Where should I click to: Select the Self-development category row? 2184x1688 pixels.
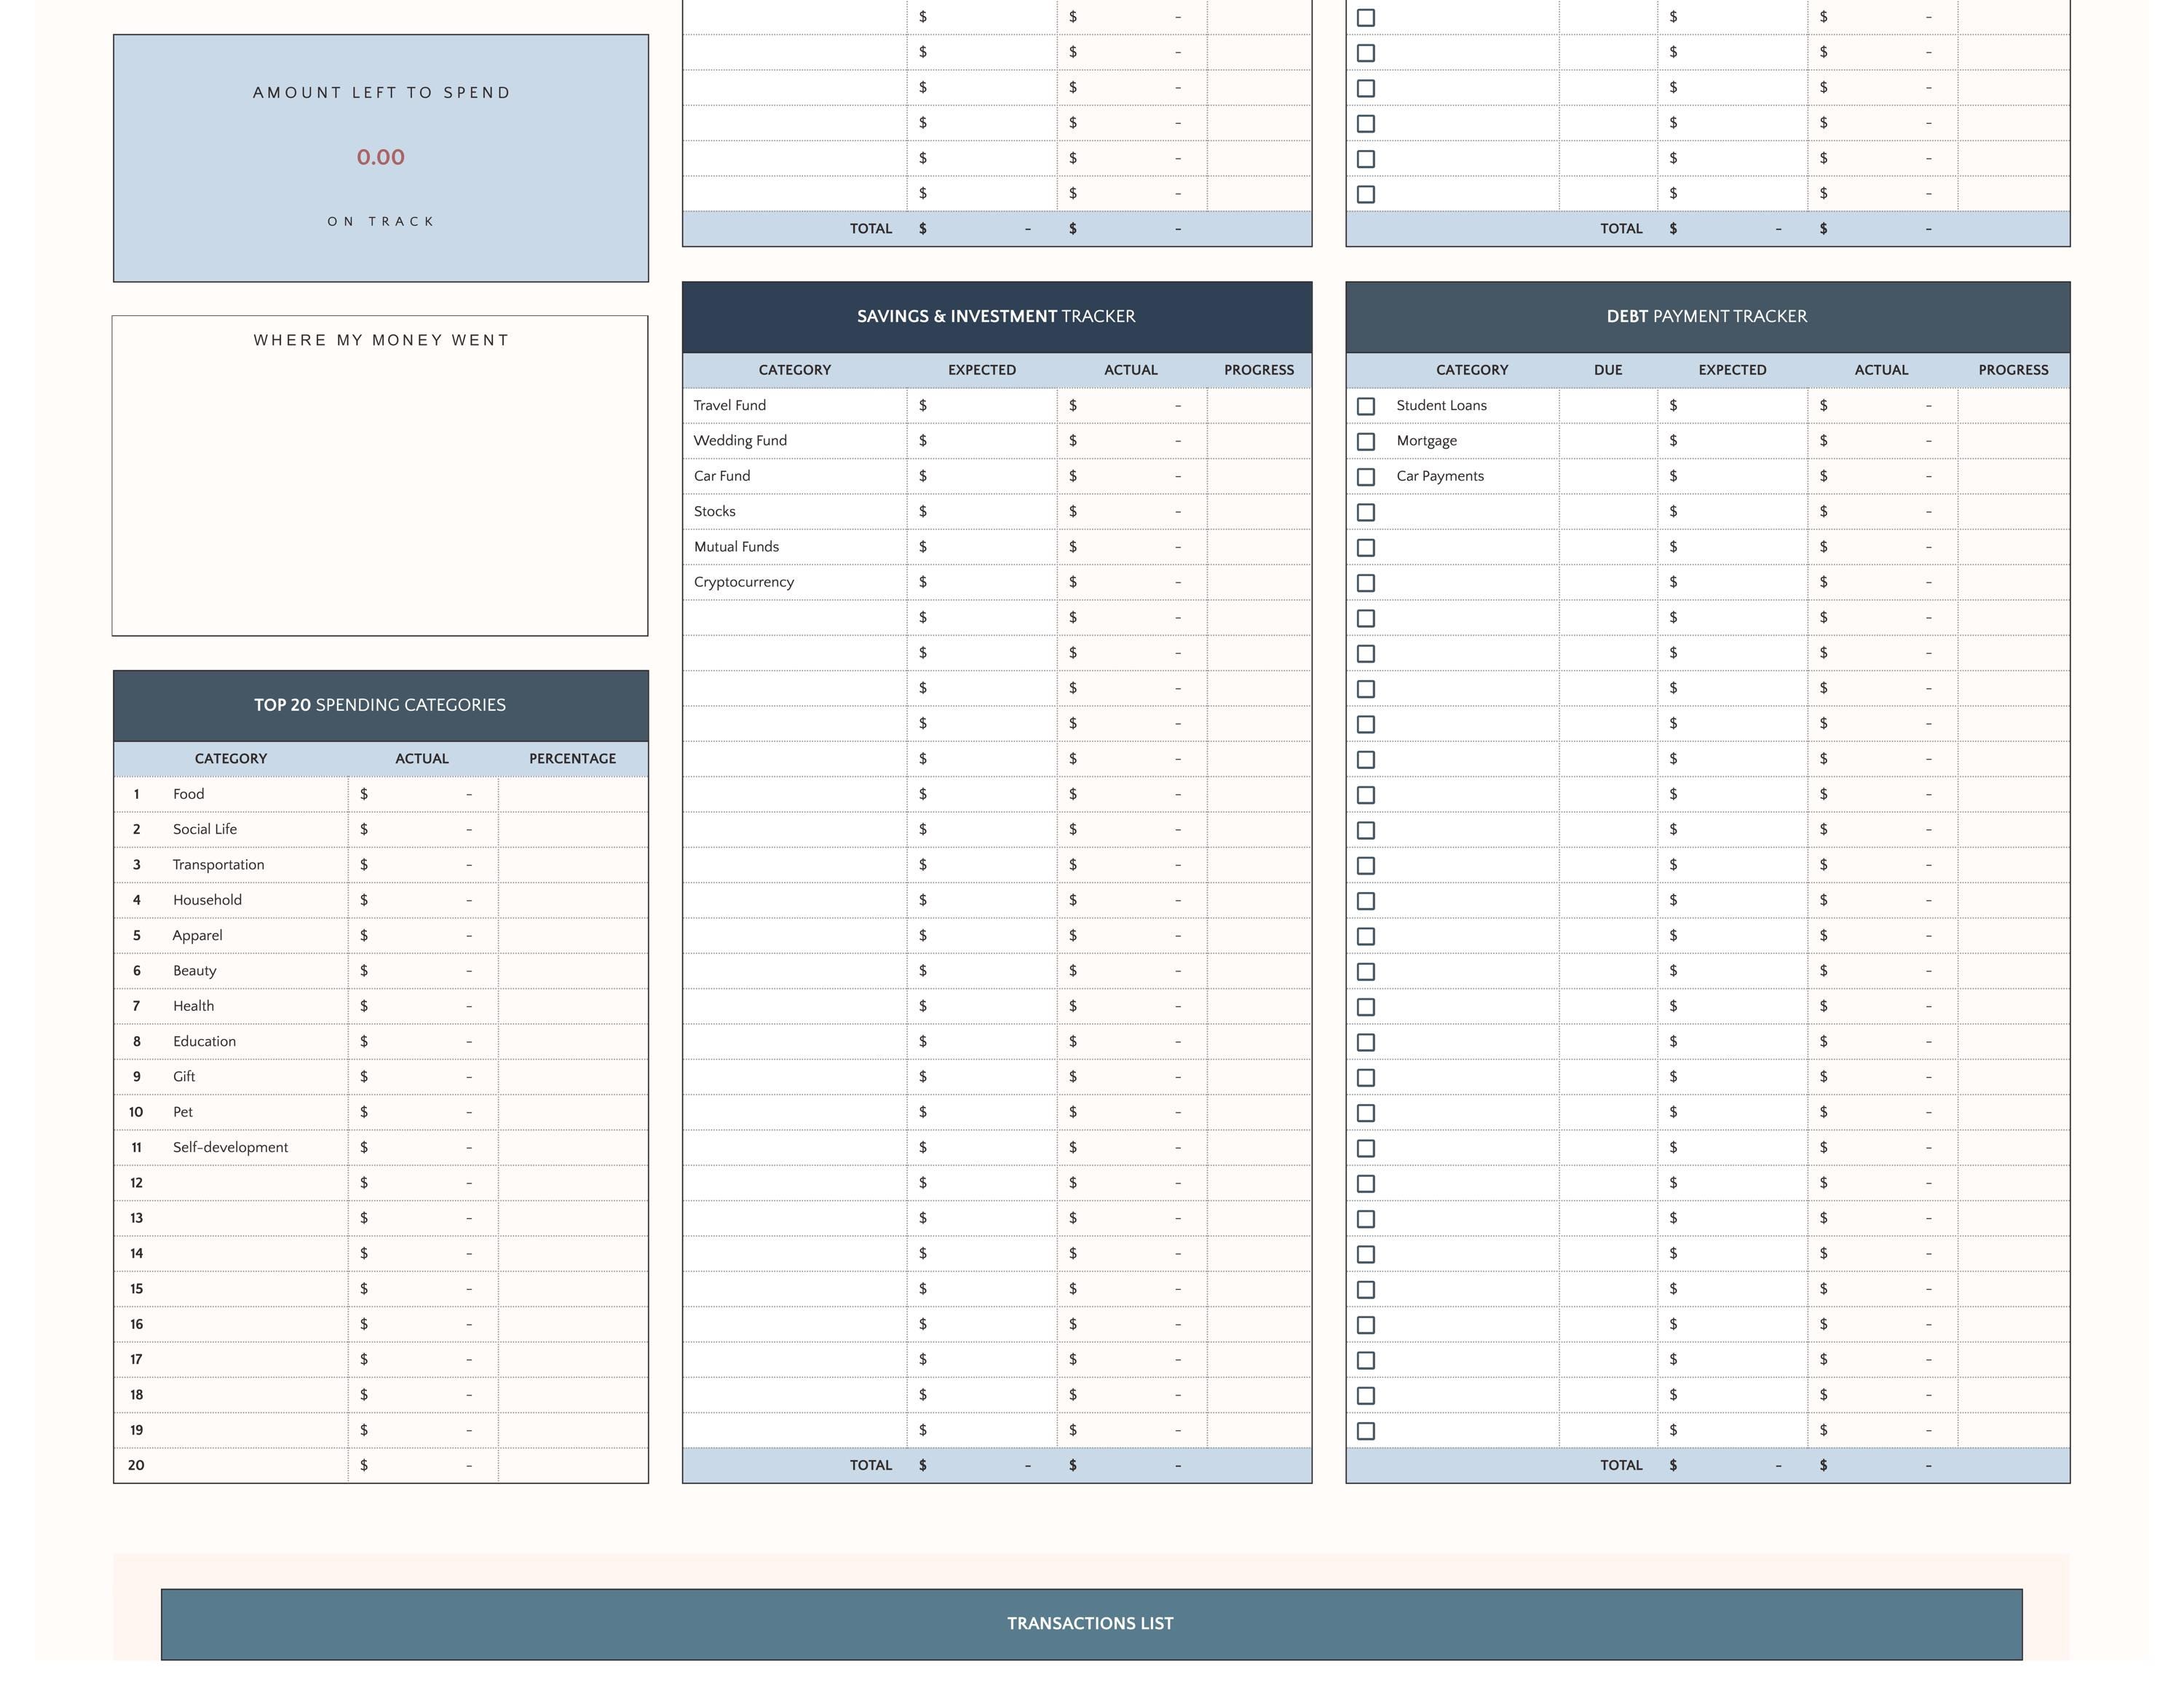(230, 1147)
